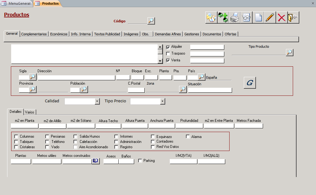
Task: Select the MenuGeneral document tab
Action: (17, 3)
